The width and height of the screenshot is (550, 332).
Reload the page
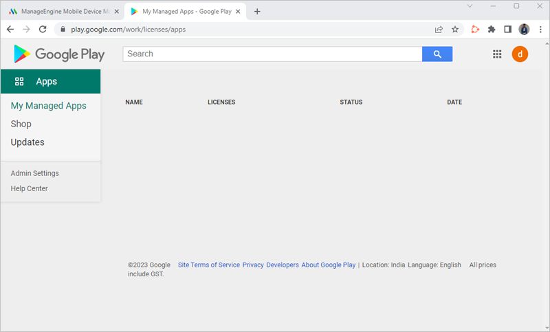click(43, 30)
